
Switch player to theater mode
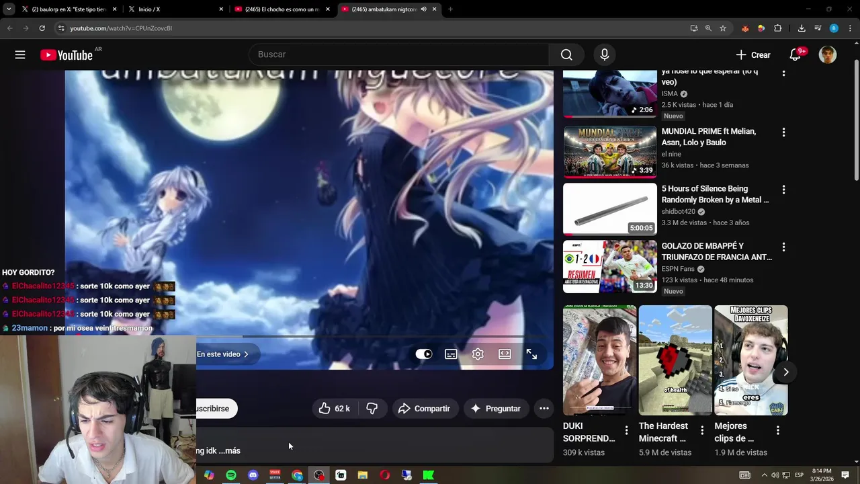click(x=505, y=354)
